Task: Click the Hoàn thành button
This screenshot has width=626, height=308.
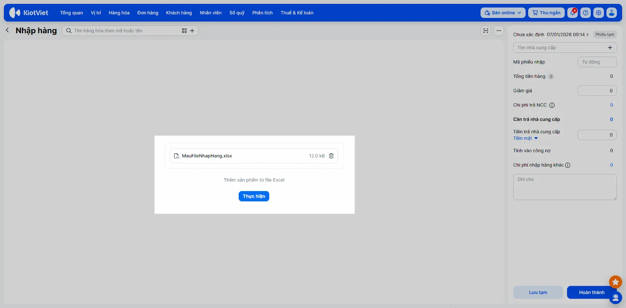Action: click(591, 292)
